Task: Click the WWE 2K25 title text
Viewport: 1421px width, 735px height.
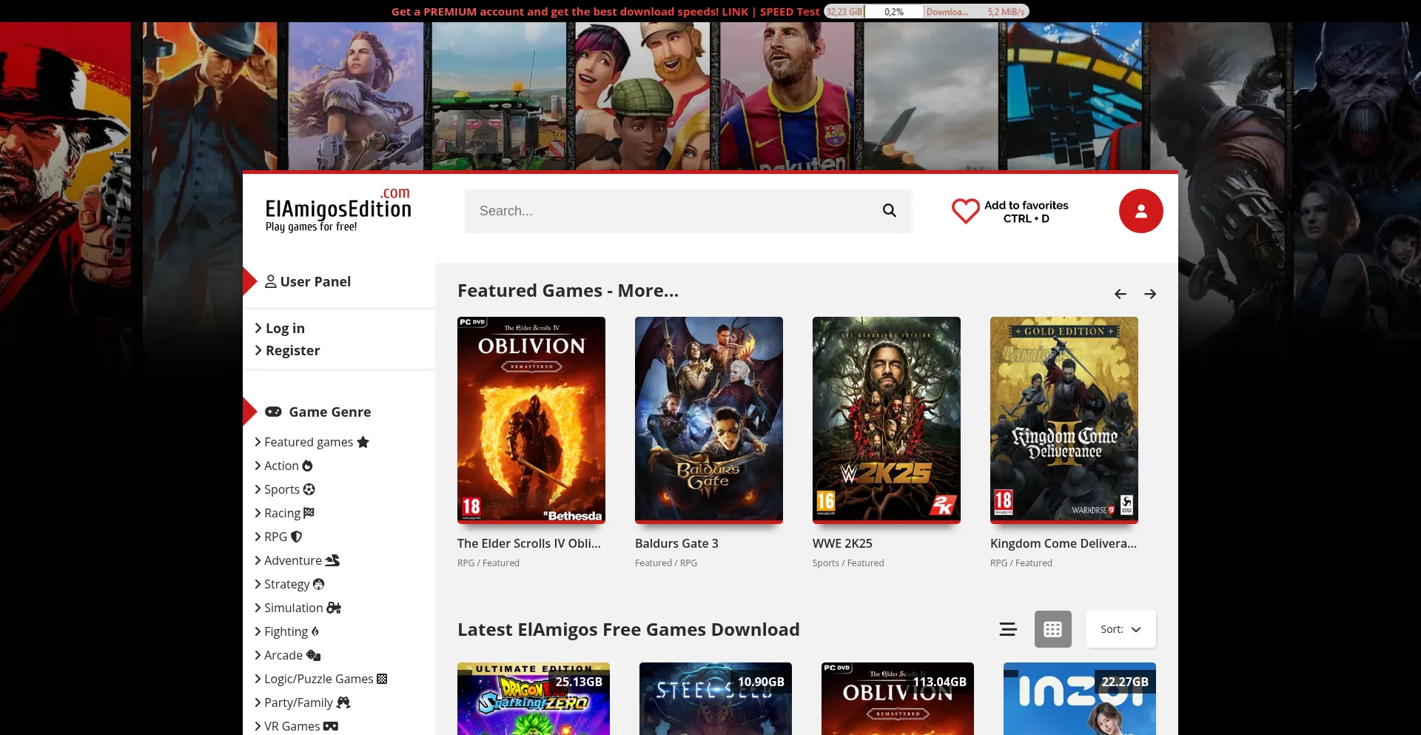Action: tap(842, 543)
